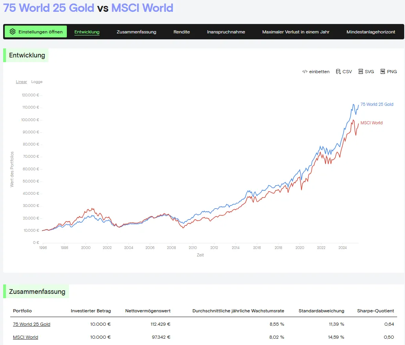
Task: Click Einstellungen öffnen button
Action: 36,32
